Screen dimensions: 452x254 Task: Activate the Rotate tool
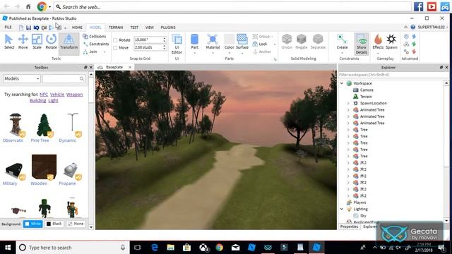51,42
